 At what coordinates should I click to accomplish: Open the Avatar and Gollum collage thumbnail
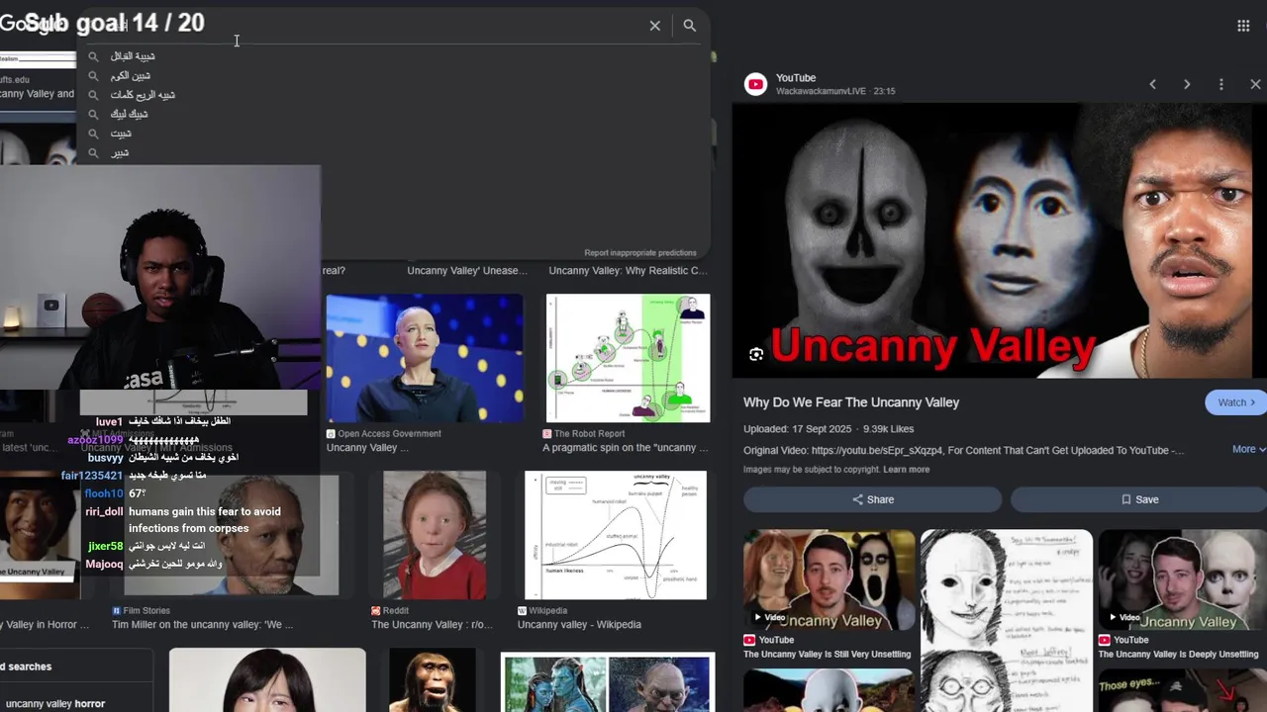click(608, 682)
